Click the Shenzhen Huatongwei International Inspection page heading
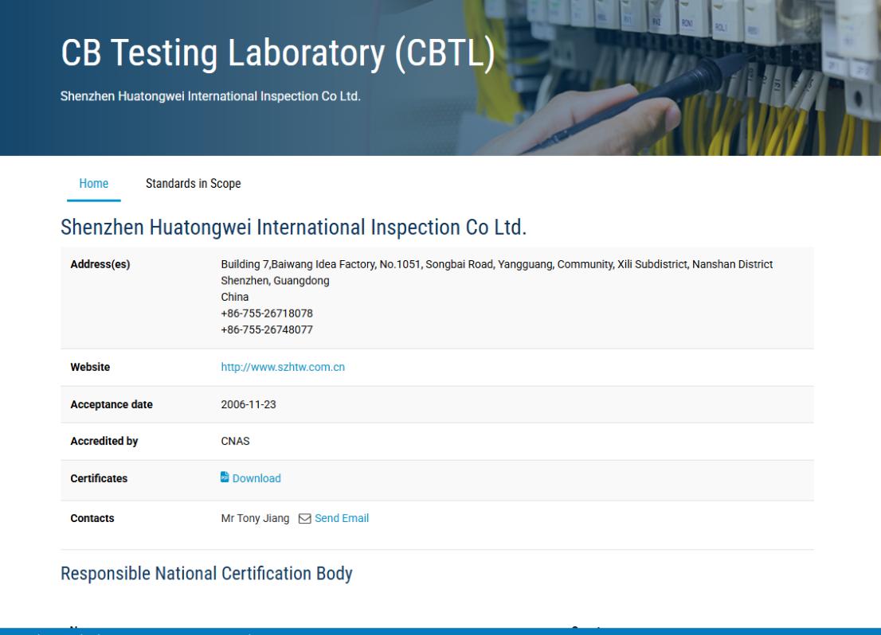881x635 pixels. pyautogui.click(x=293, y=228)
